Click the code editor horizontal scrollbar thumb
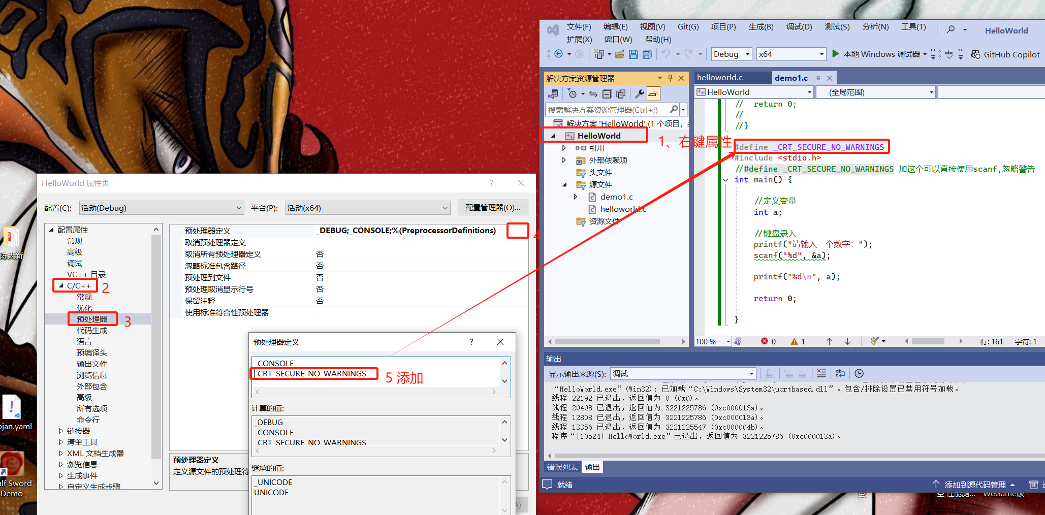This screenshot has width=1045, height=515. pos(928,341)
